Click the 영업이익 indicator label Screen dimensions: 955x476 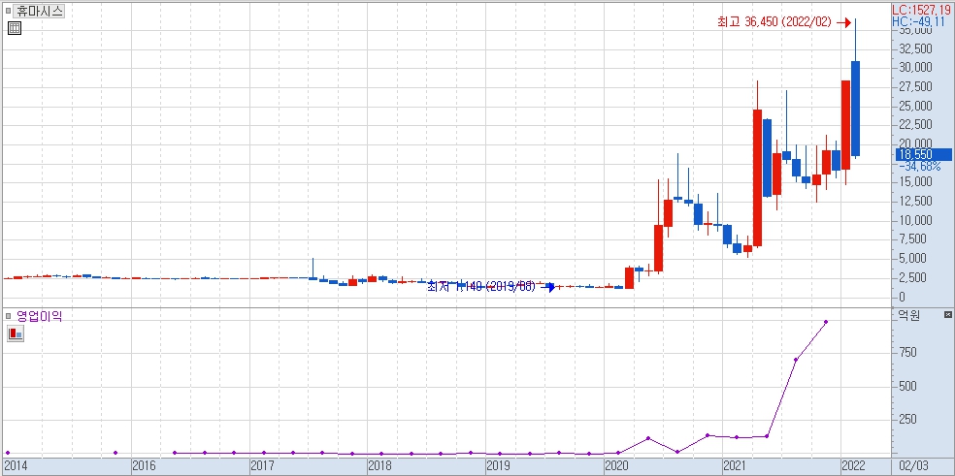[x=39, y=316]
